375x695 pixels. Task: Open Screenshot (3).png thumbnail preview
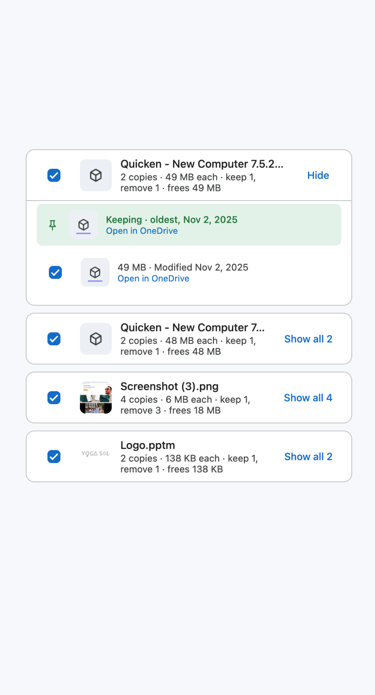click(96, 398)
